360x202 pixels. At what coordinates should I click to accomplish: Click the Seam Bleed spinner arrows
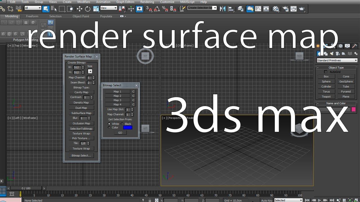click(x=93, y=83)
